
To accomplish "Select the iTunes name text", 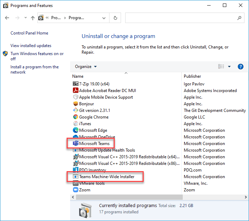I will click(x=85, y=123).
